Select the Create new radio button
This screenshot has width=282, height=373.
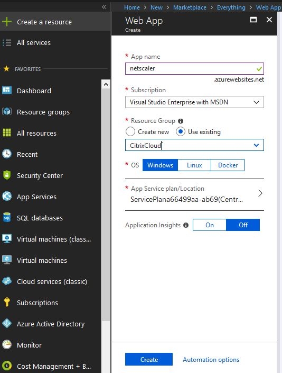(x=130, y=131)
